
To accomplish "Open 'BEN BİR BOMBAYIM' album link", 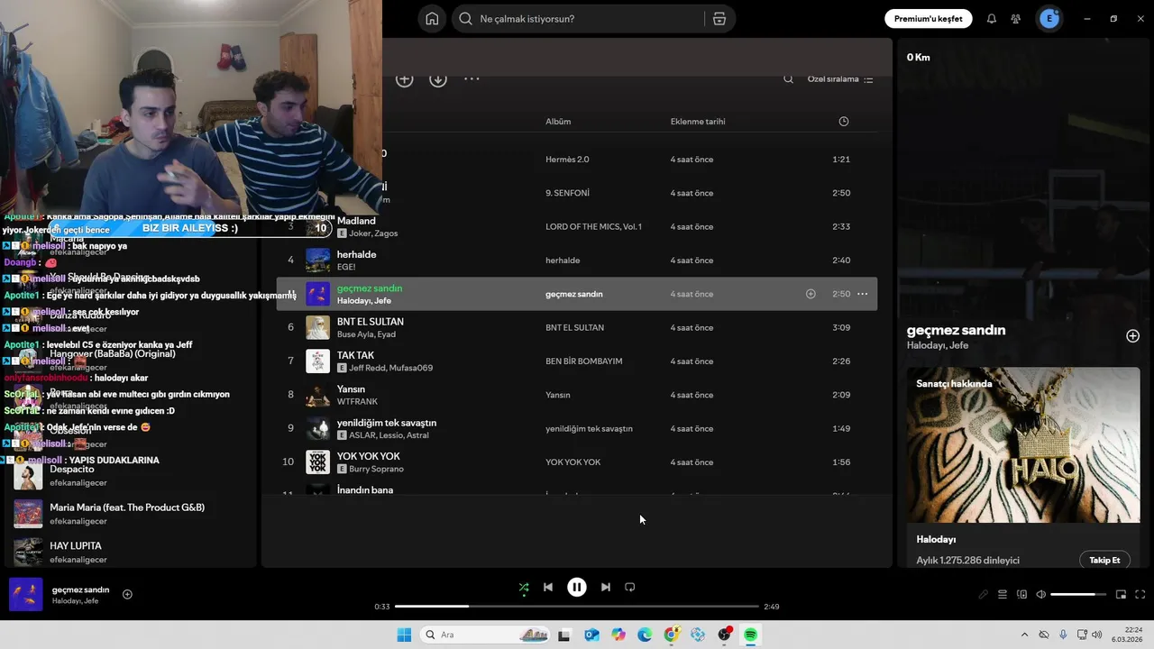I will tap(583, 361).
